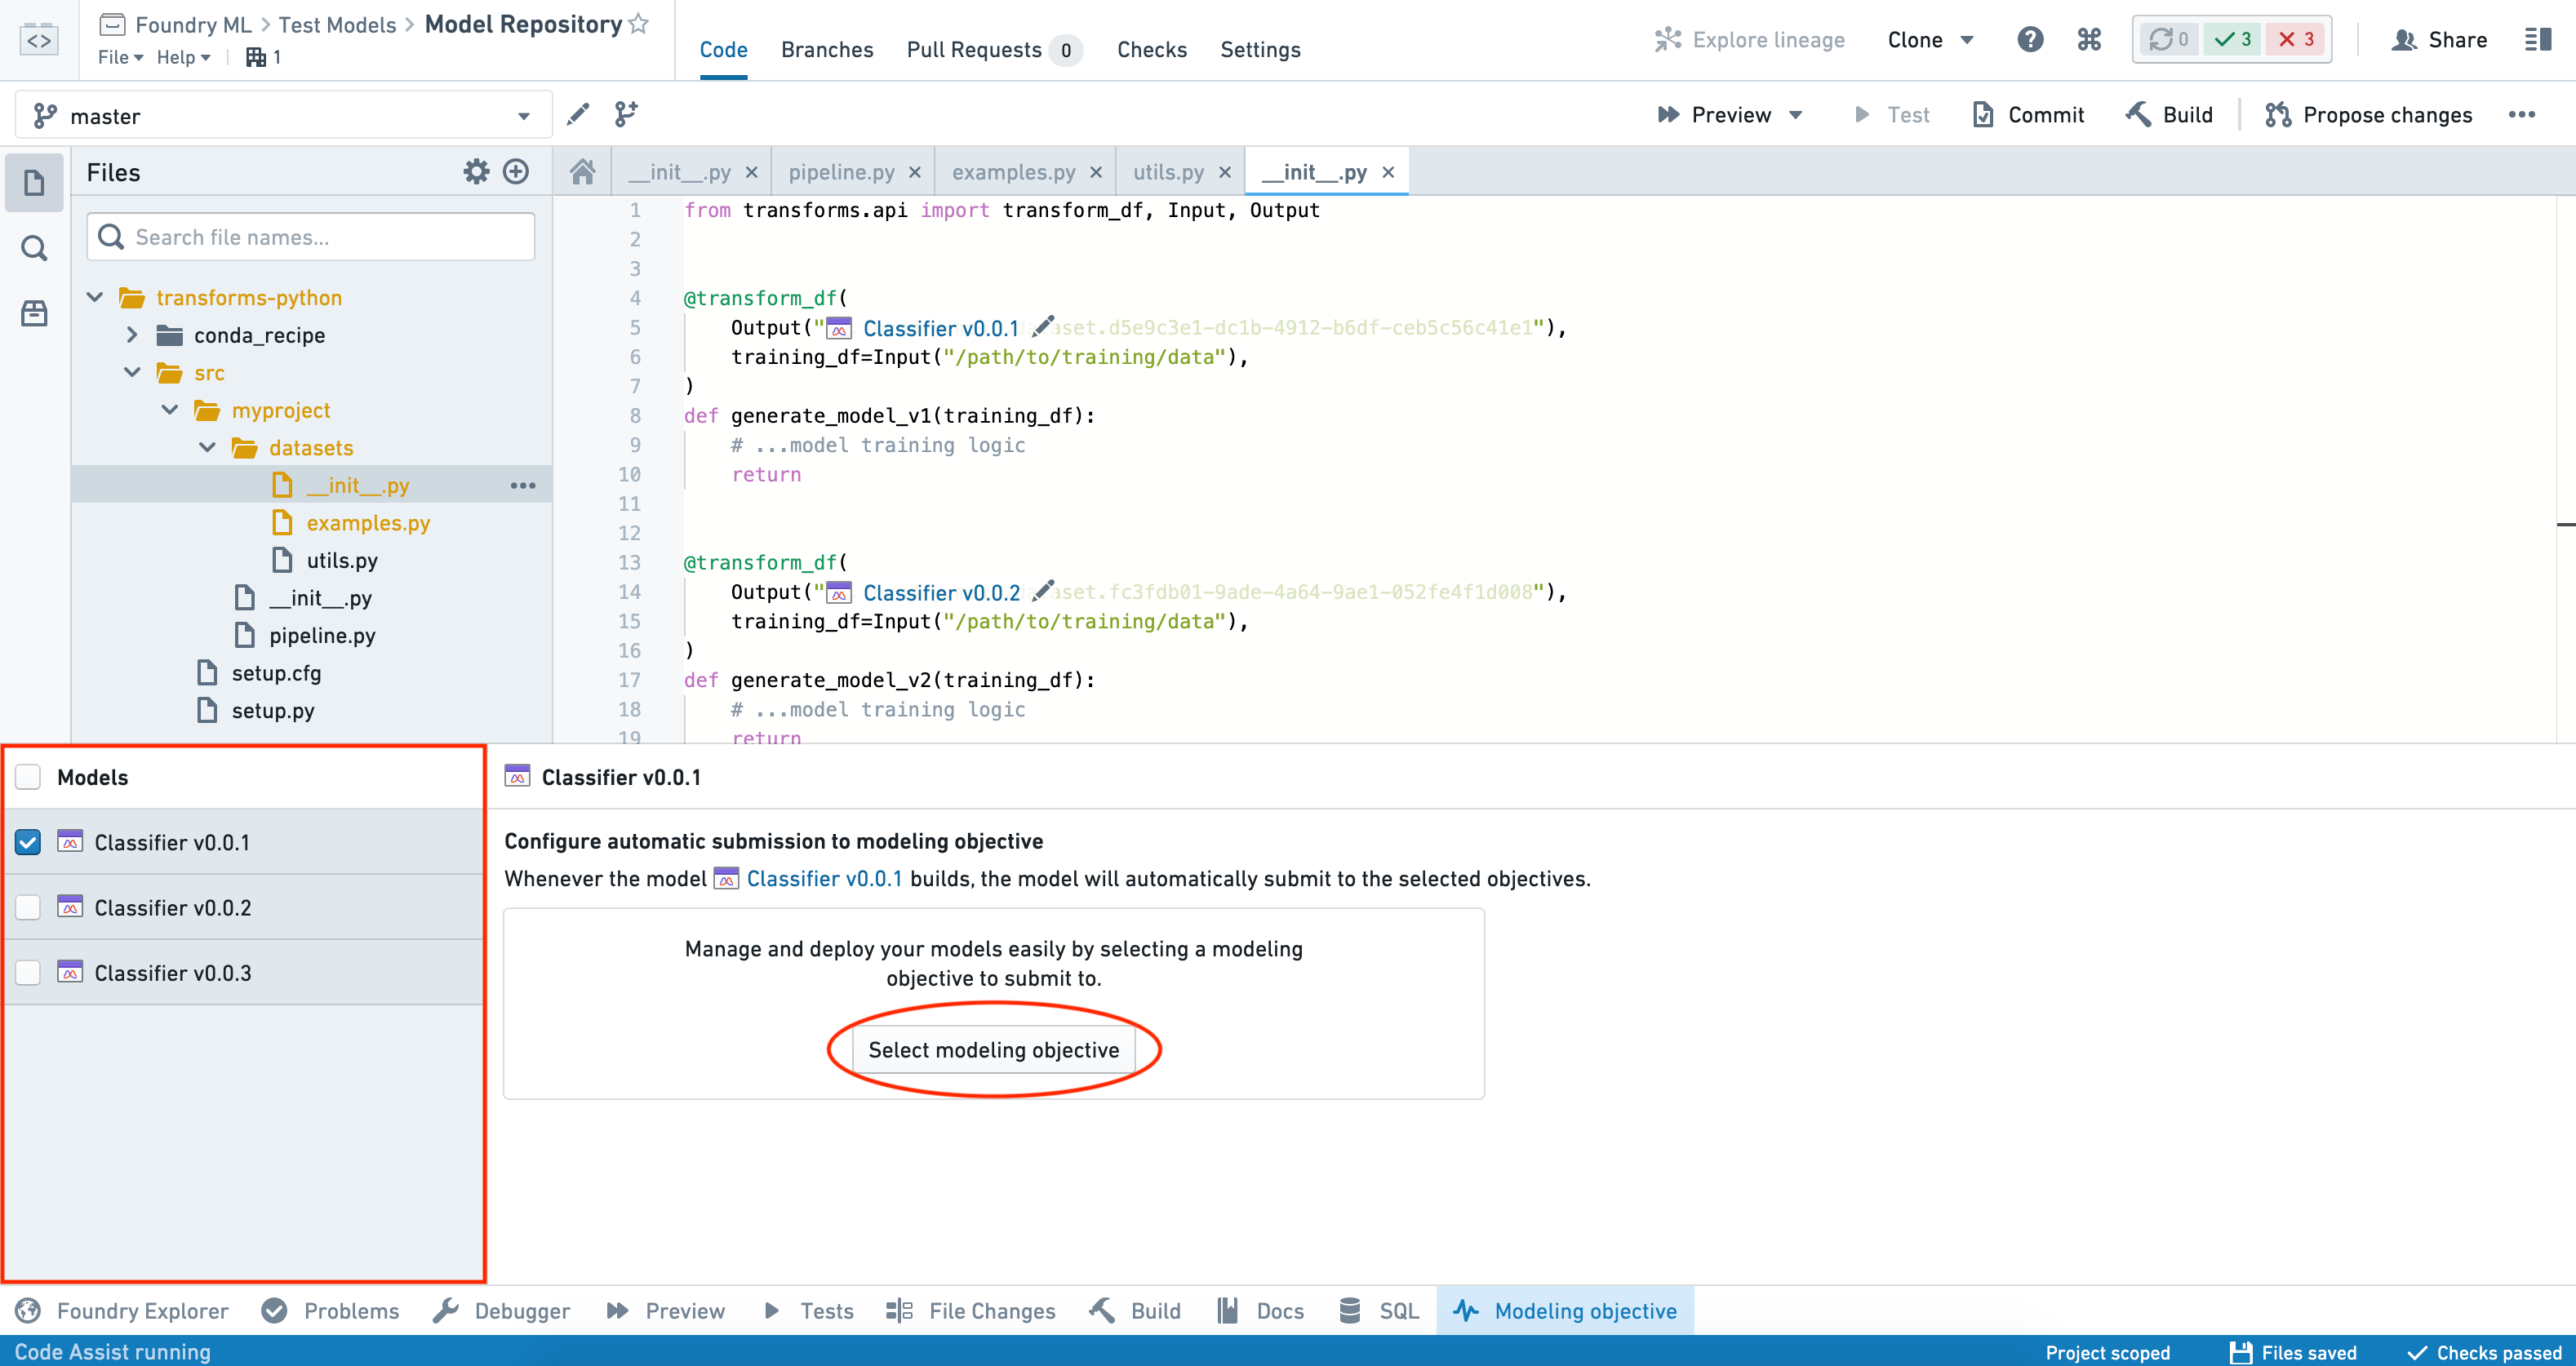
Task: Click the Select modeling objective button
Action: [x=993, y=1049]
